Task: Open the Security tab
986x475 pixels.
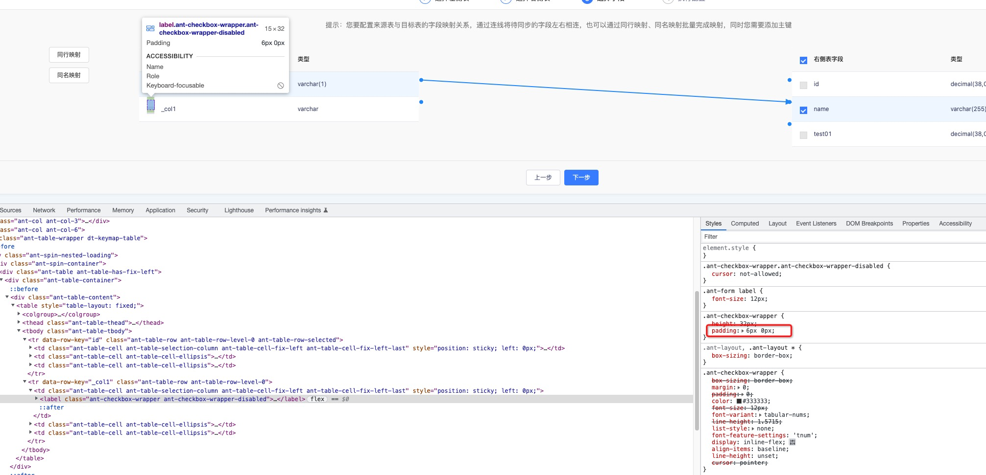Action: pyautogui.click(x=197, y=210)
